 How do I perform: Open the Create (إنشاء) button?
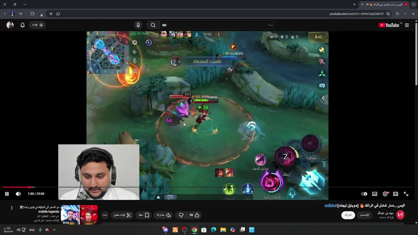38,25
